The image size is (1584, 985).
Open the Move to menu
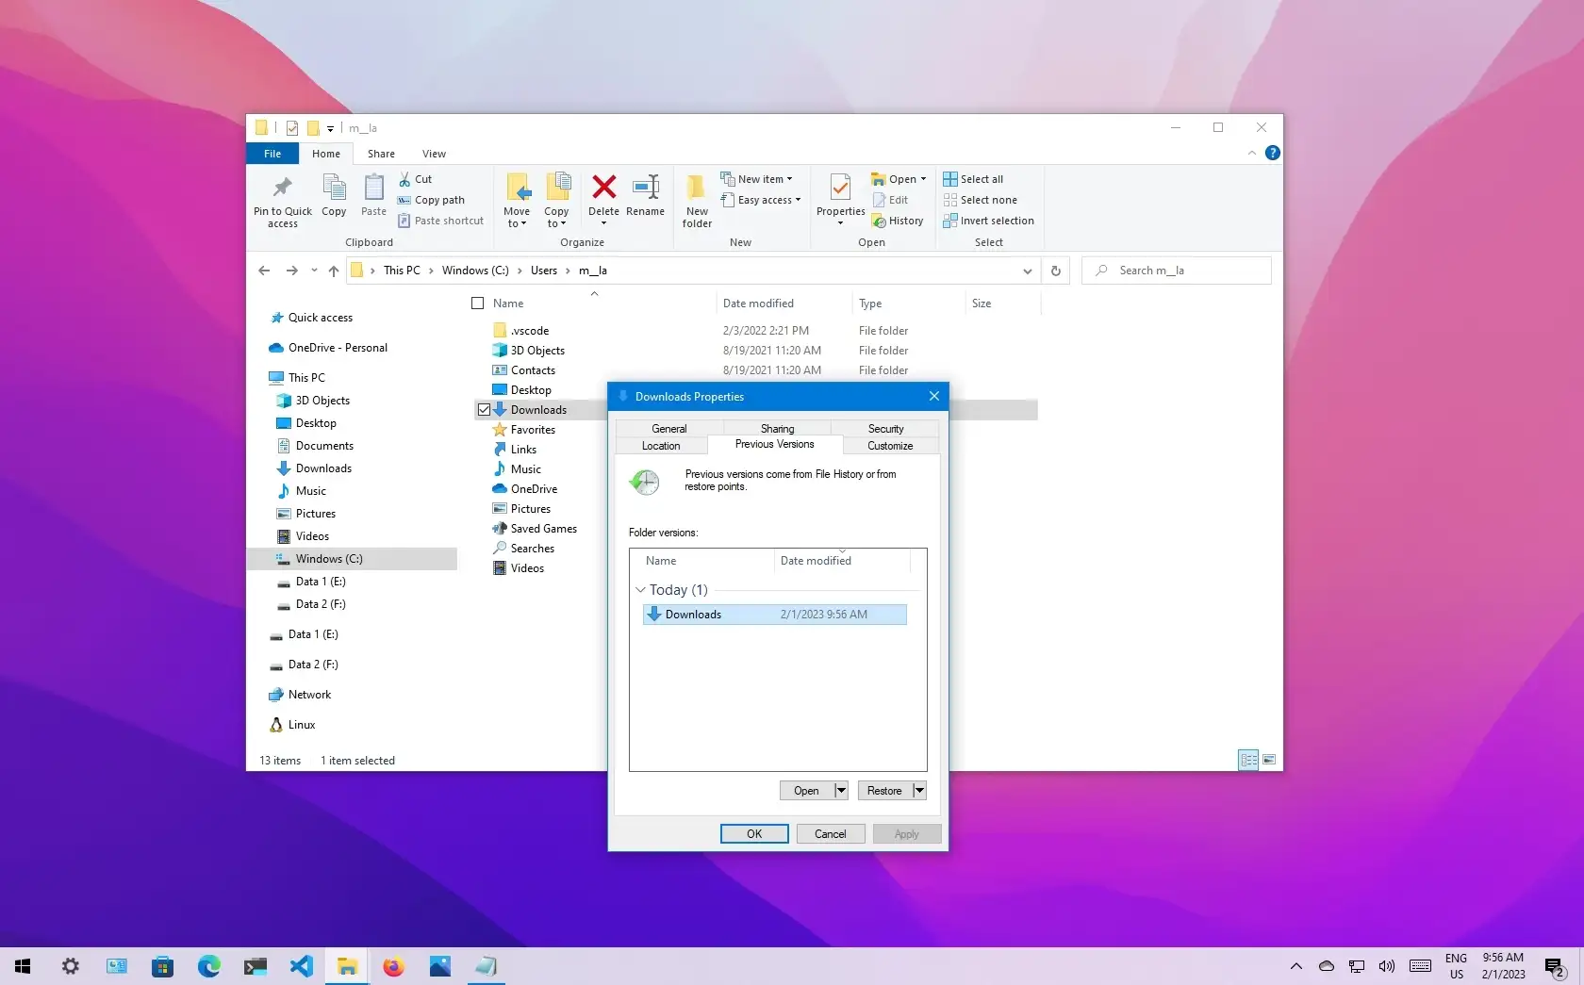517,200
